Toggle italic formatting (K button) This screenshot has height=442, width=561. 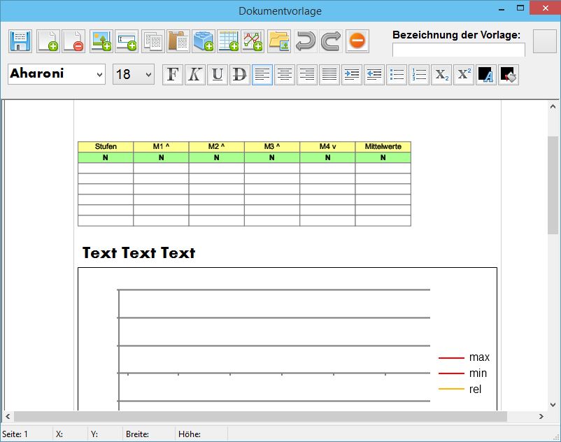pos(195,75)
